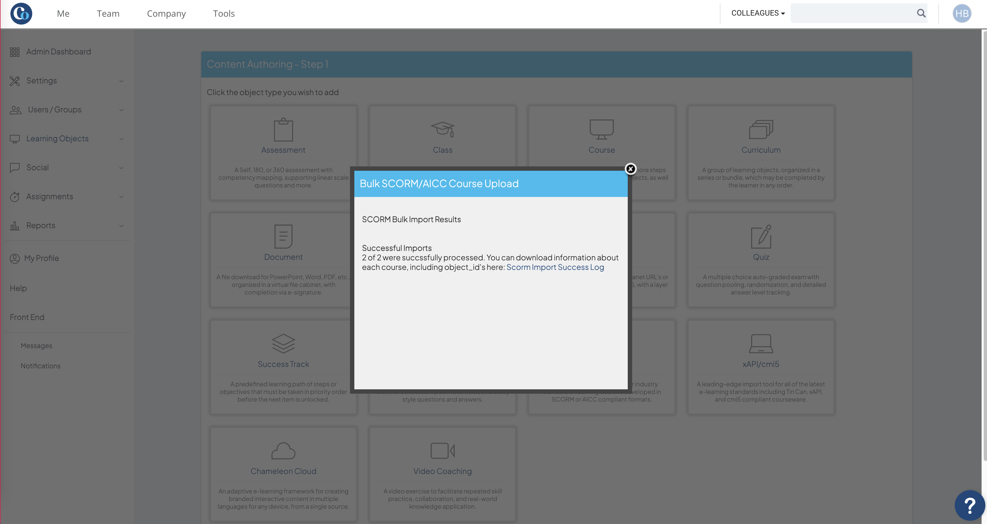This screenshot has height=524, width=987.
Task: Select the Chameleon Cloud label
Action: point(283,472)
